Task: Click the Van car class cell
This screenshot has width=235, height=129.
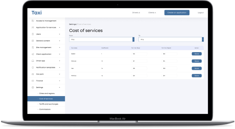Action: (72, 69)
